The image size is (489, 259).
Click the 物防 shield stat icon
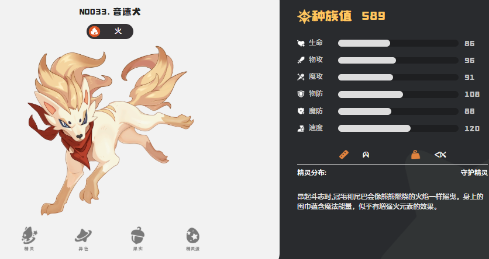point(301,94)
